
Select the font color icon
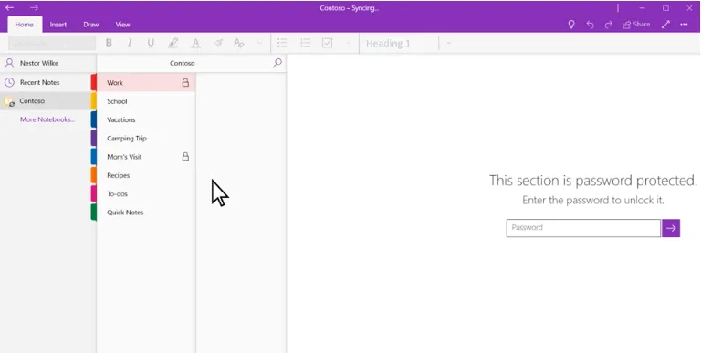(x=195, y=43)
